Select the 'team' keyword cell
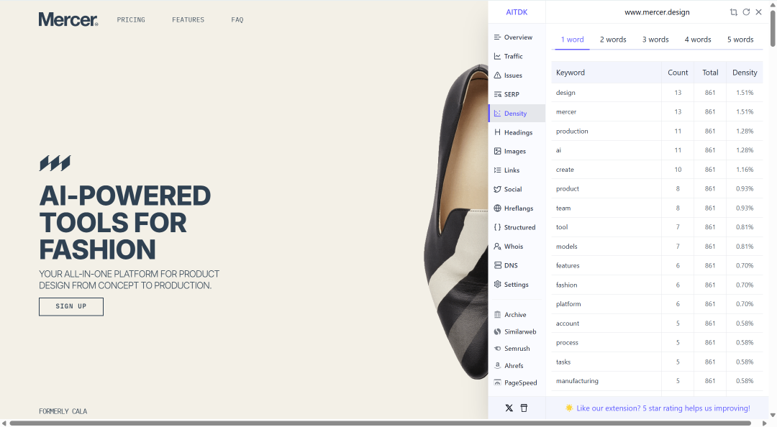The width and height of the screenshot is (777, 427). 606,208
